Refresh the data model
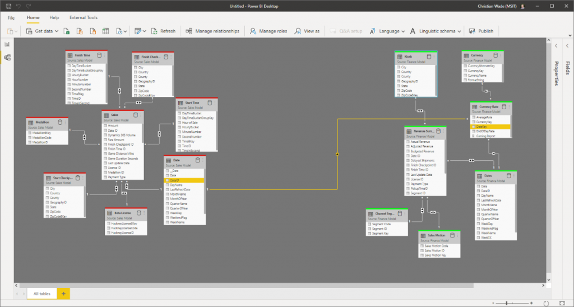The width and height of the screenshot is (574, 307). pos(164,31)
